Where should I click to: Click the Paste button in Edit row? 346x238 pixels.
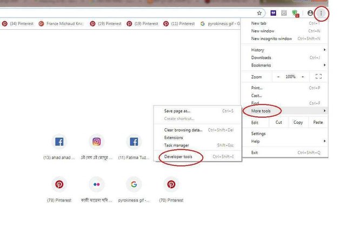(318, 122)
